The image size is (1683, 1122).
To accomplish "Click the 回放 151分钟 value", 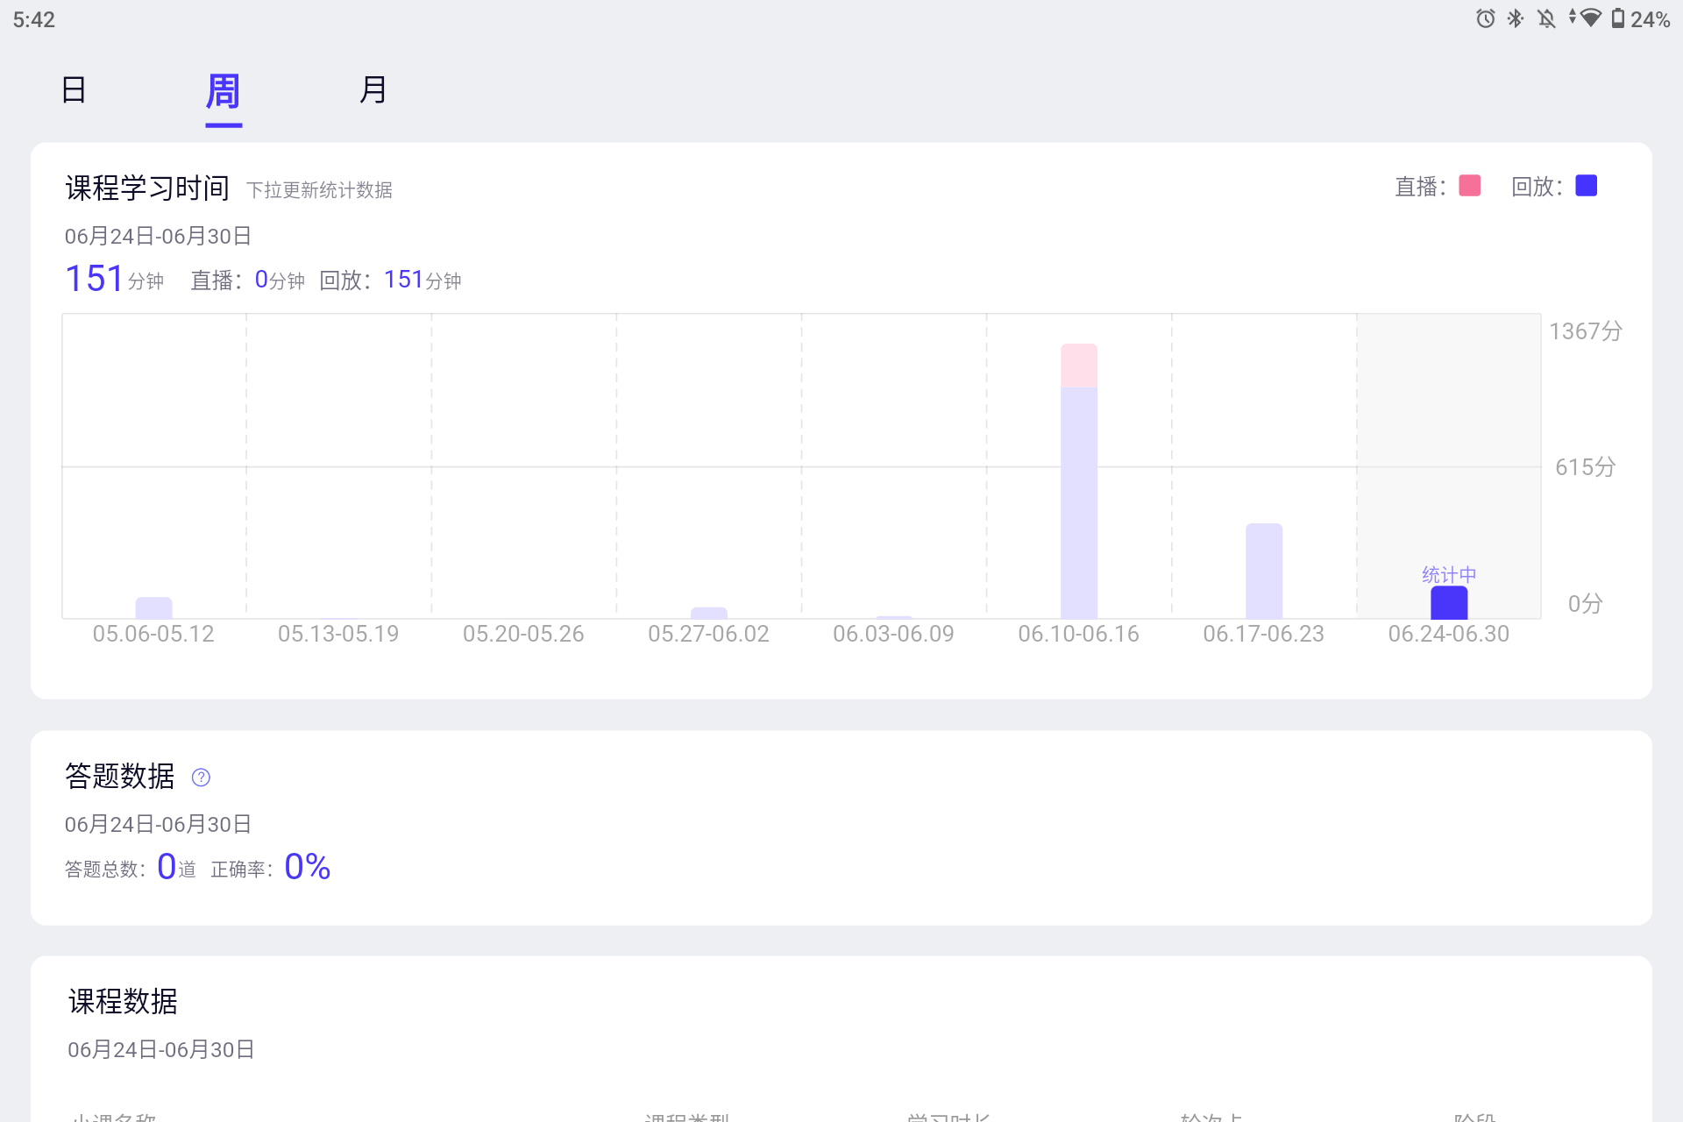I will 423,280.
